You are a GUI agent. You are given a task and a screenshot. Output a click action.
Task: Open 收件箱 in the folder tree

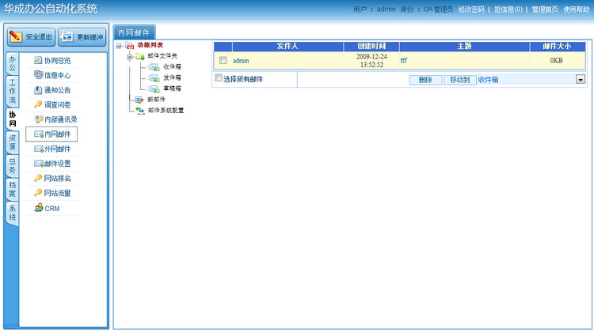[172, 66]
